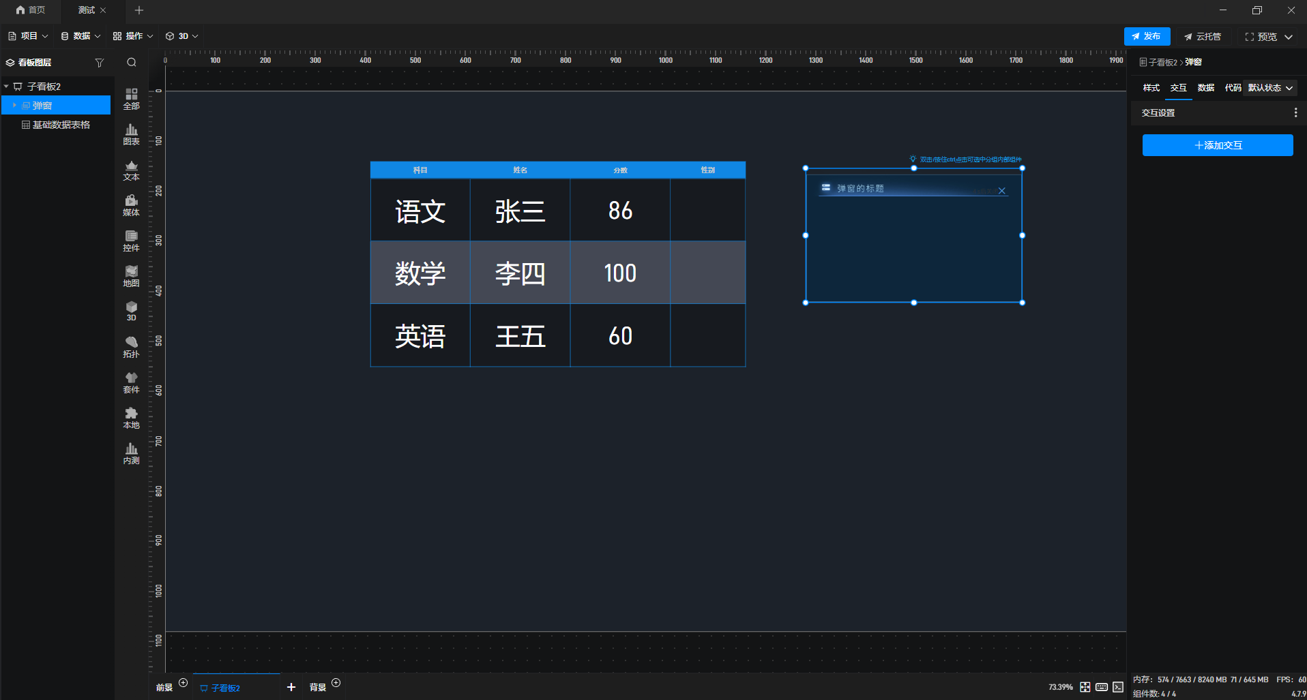
Task: Click the 100 score cell
Action: coord(620,273)
